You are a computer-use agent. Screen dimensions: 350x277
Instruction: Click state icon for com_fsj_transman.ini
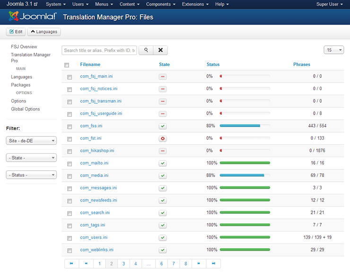click(163, 101)
